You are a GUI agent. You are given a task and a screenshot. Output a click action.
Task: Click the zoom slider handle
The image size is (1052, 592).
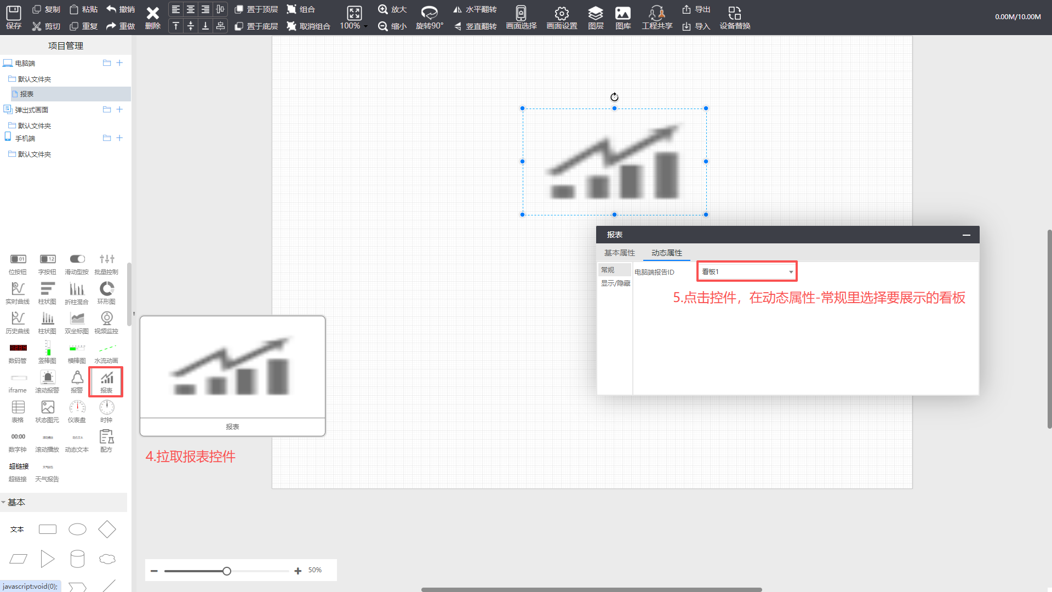[227, 571]
